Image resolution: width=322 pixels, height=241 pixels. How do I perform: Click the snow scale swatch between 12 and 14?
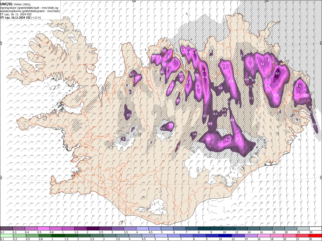tap(241, 228)
